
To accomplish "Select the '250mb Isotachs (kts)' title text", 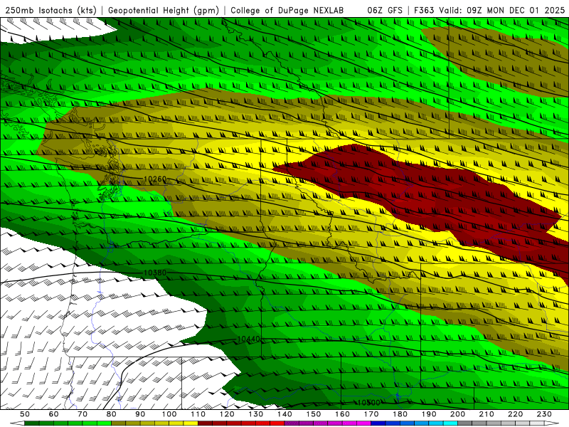I will (x=50, y=10).
